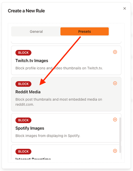Add the Reddit Media preset
Image resolution: width=133 pixels, height=171 pixels.
[x=115, y=83]
